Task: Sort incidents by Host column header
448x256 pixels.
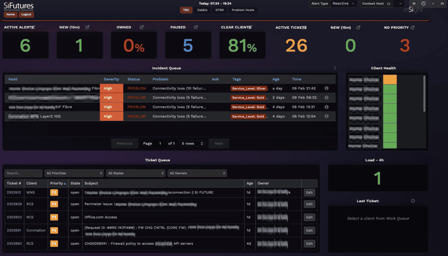Action: point(13,79)
